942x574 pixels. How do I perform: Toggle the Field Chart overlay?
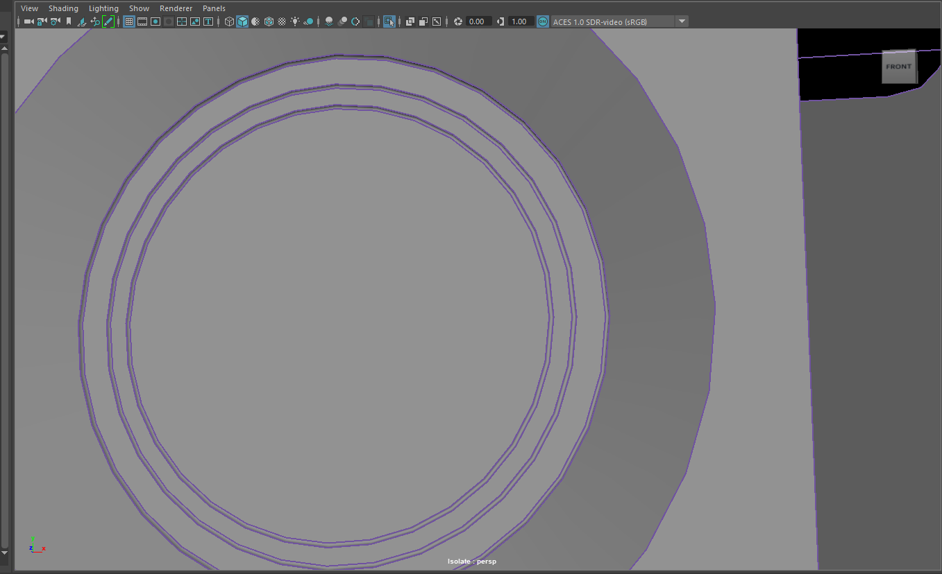click(x=182, y=21)
